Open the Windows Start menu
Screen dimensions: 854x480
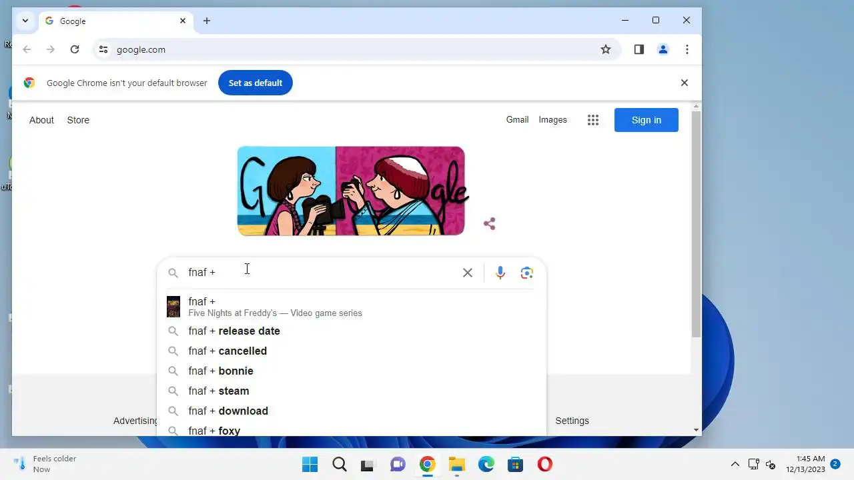coord(310,464)
